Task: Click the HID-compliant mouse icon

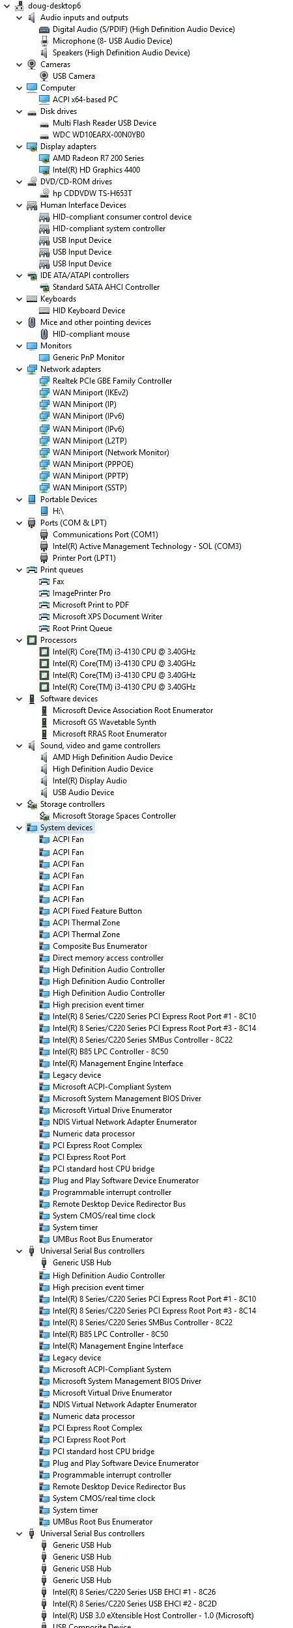Action: (44, 334)
